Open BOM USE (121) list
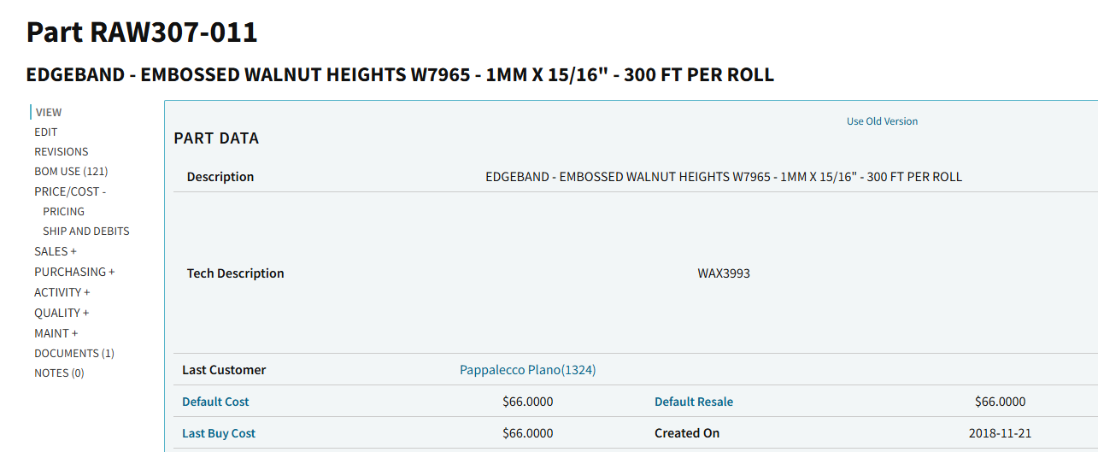Image resolution: width=1098 pixels, height=452 pixels. click(71, 171)
